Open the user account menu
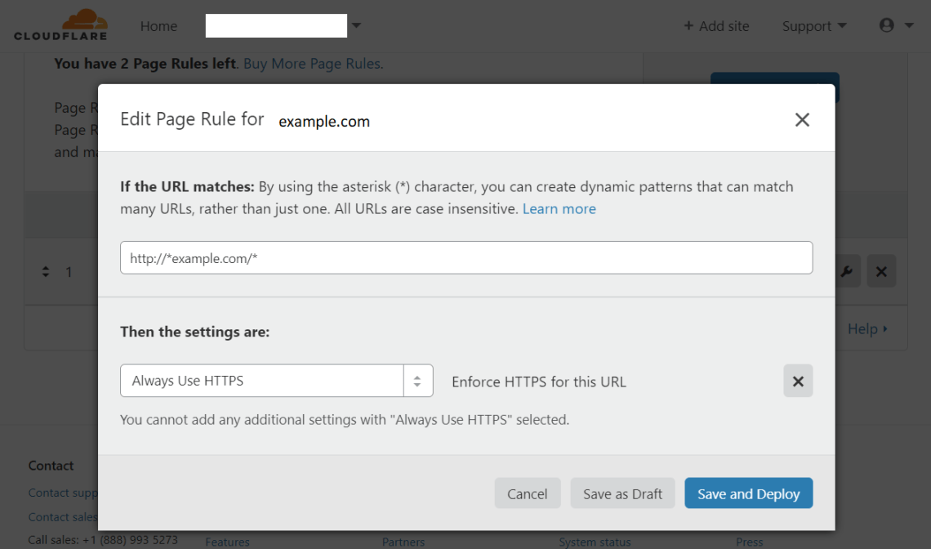The height and width of the screenshot is (549, 931). (x=896, y=26)
